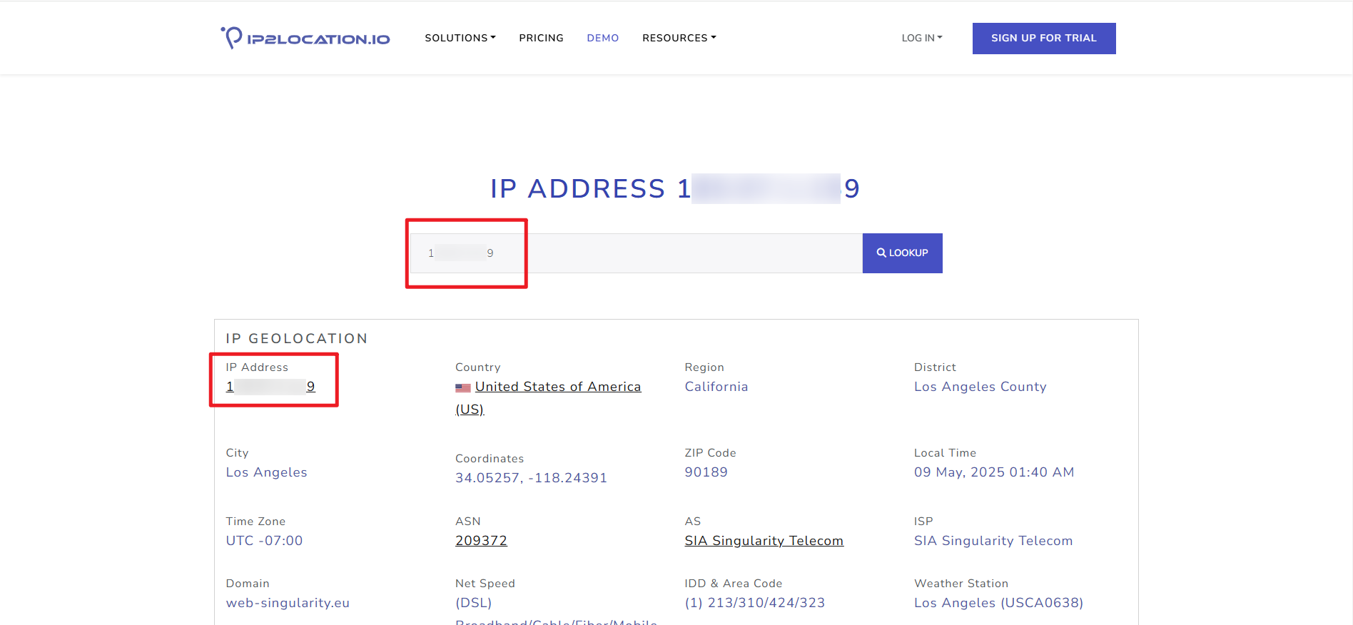
Task: Click the underlined IP address link
Action: 270,387
